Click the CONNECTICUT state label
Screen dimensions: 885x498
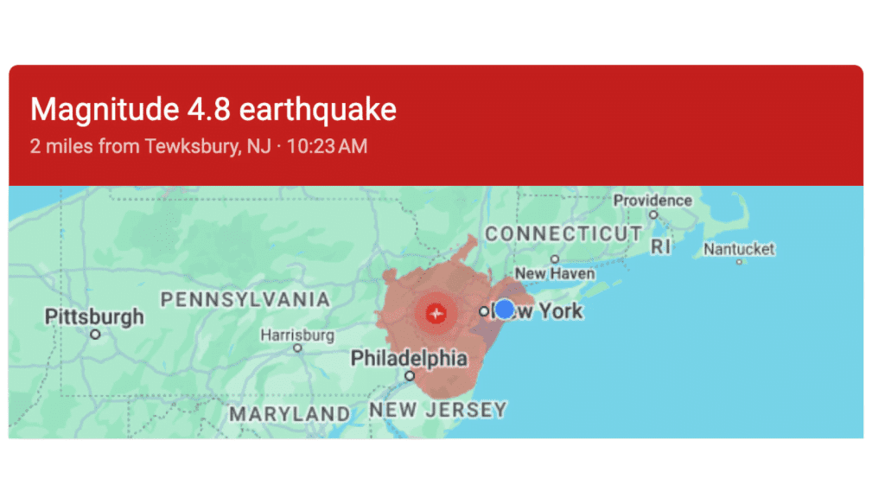pos(563,234)
